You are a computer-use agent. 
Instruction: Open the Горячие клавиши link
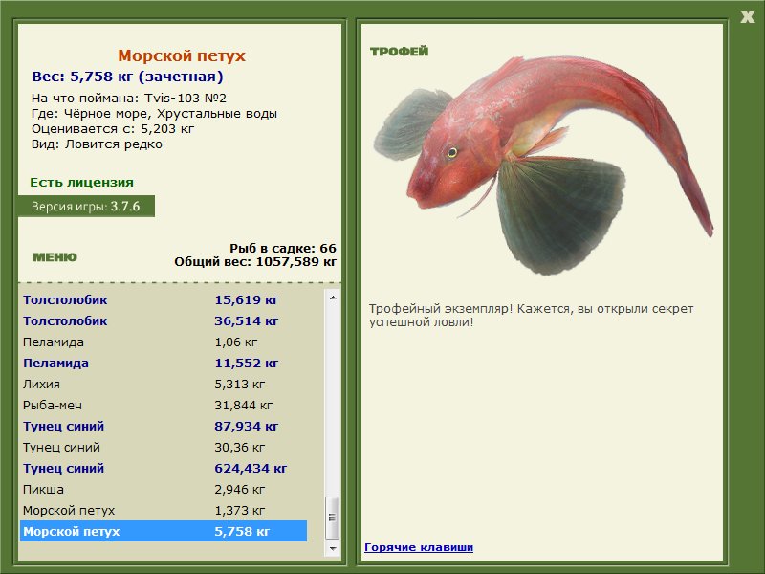coord(419,547)
